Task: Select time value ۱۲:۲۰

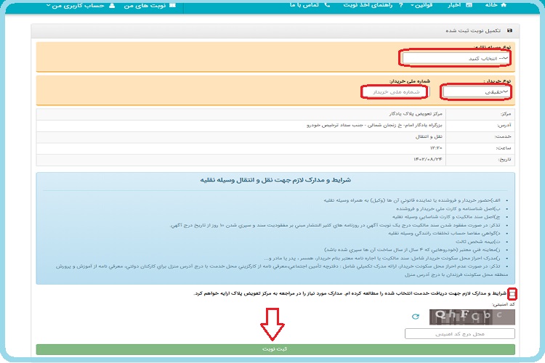Action: coord(436,148)
